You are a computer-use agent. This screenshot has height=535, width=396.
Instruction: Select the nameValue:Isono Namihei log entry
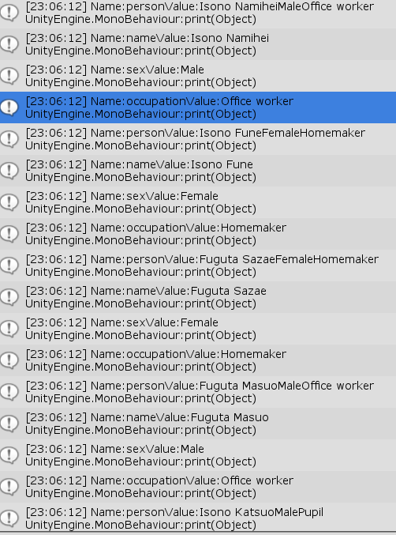click(x=198, y=44)
